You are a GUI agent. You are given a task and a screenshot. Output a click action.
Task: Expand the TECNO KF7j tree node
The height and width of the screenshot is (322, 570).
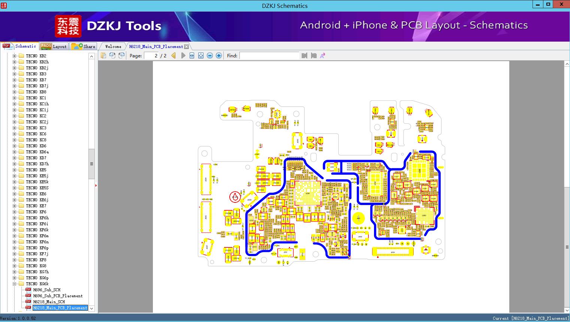pos(14,254)
